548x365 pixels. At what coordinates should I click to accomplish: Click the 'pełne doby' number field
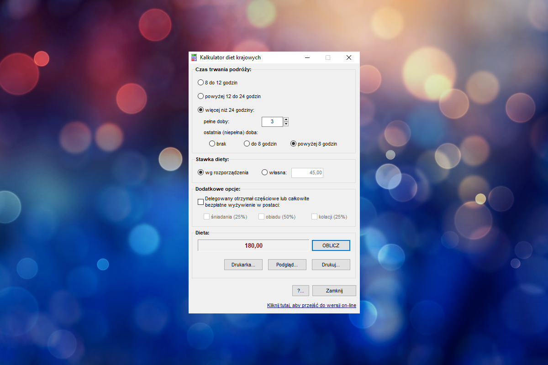point(272,122)
